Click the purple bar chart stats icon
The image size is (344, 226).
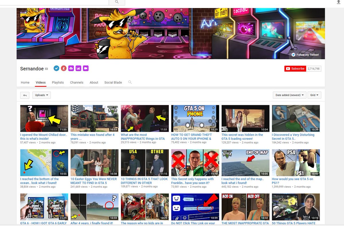click(x=78, y=68)
